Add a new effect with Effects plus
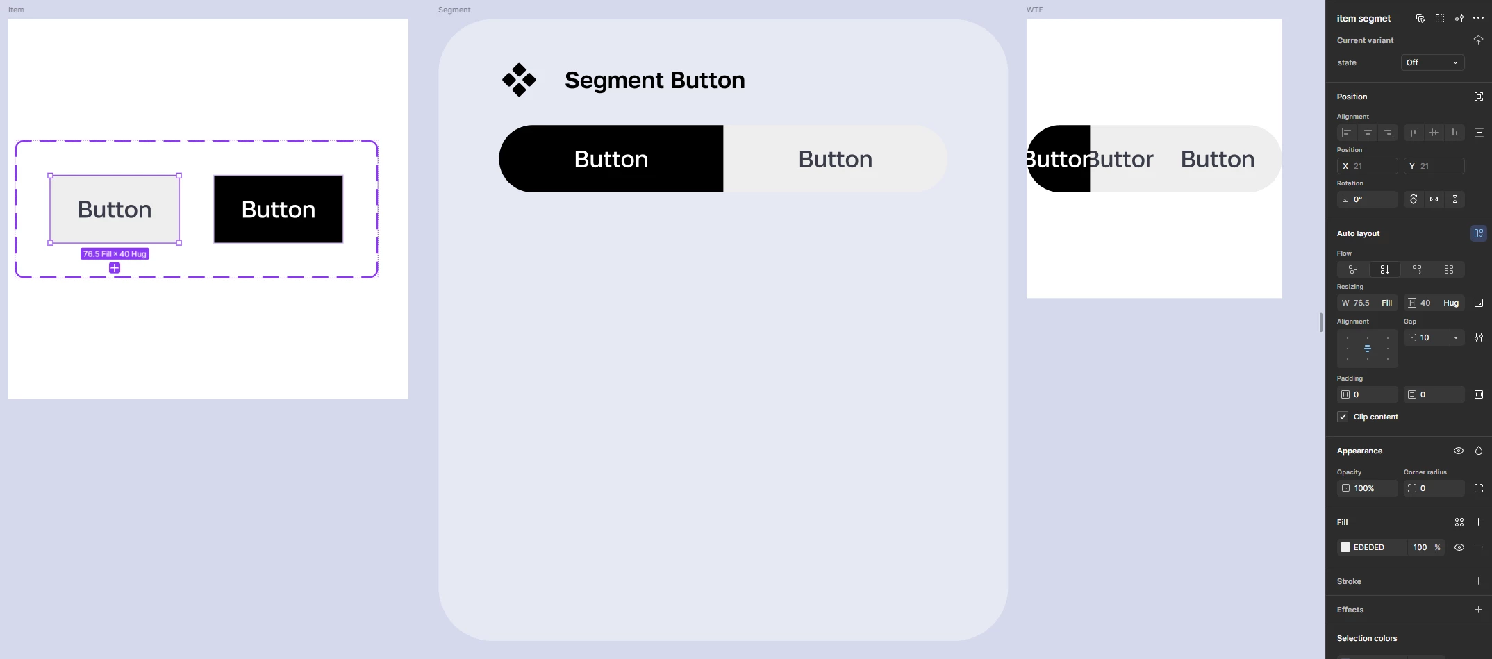The image size is (1492, 659). (1478, 610)
